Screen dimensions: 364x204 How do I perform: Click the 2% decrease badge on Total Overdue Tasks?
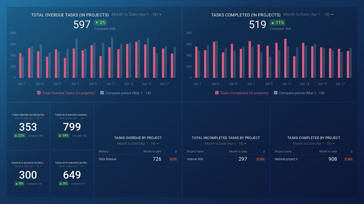pos(100,23)
